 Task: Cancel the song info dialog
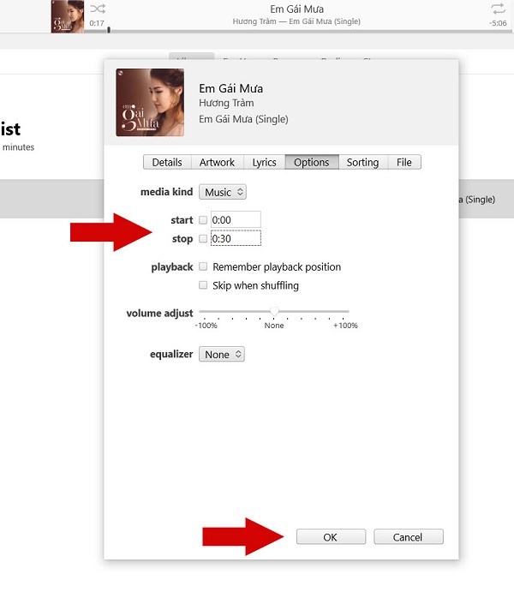[x=408, y=537]
